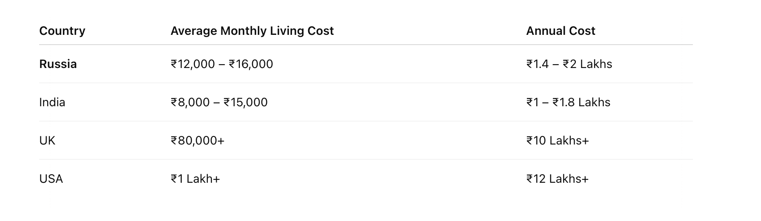The width and height of the screenshot is (761, 221).
Task: Select the Russia row label
Action: [x=58, y=64]
